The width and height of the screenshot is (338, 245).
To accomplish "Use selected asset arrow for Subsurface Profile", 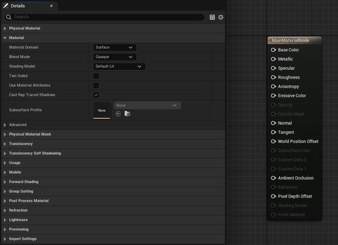I will point(118,114).
